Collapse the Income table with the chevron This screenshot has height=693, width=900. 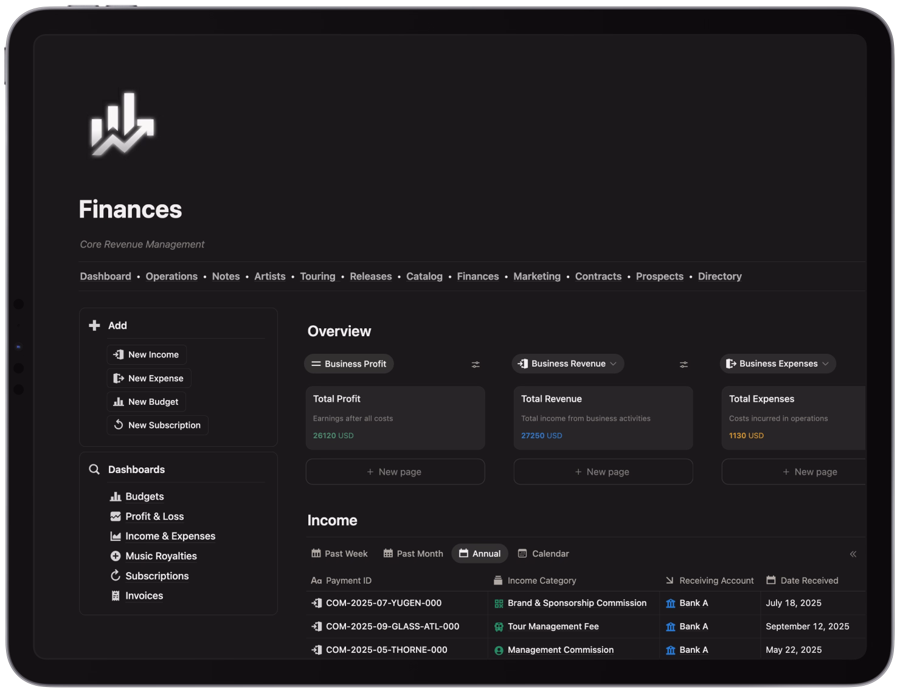point(853,554)
